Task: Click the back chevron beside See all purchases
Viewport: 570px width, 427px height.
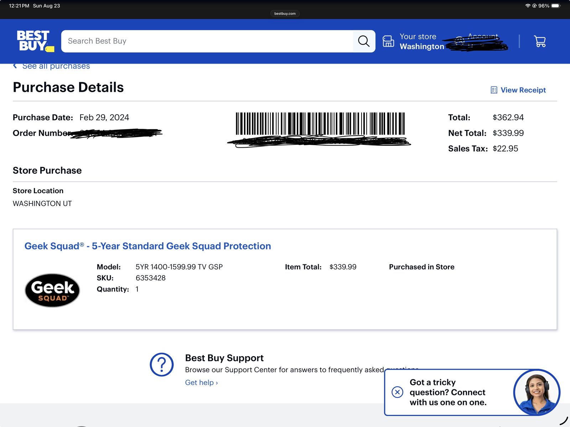Action: pyautogui.click(x=15, y=66)
